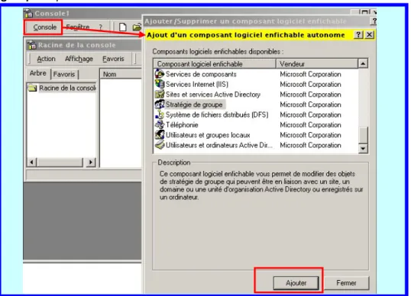Click the open folder icon in Console1 toolbar

(137, 27)
